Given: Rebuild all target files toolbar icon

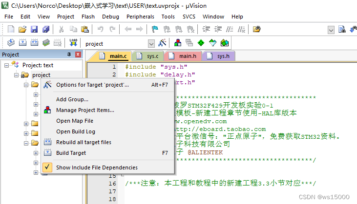Looking at the screenshot, I should point(34,42).
